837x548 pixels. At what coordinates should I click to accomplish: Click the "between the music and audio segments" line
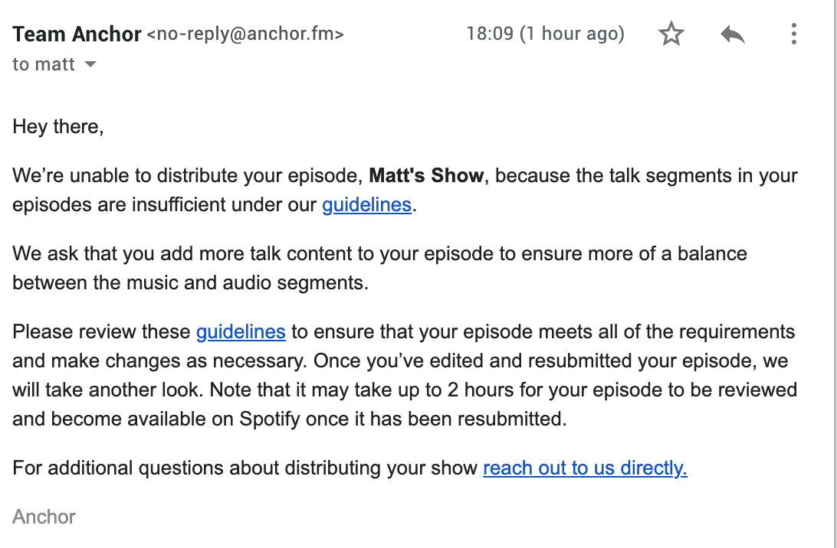pyautogui.click(x=190, y=282)
